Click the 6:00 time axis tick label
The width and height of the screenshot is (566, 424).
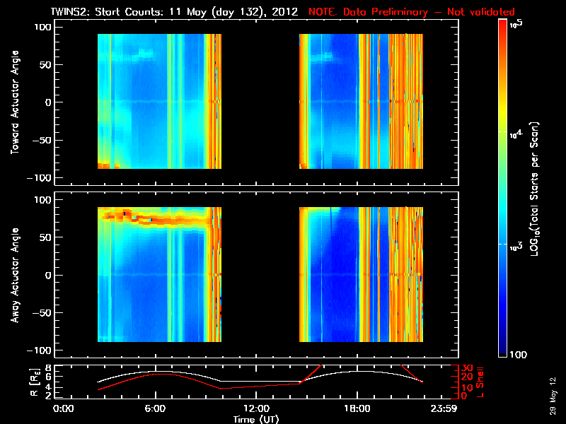[155, 408]
